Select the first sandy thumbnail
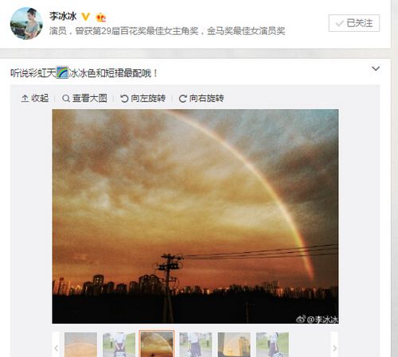The height and width of the screenshot is (357, 398). point(80,344)
